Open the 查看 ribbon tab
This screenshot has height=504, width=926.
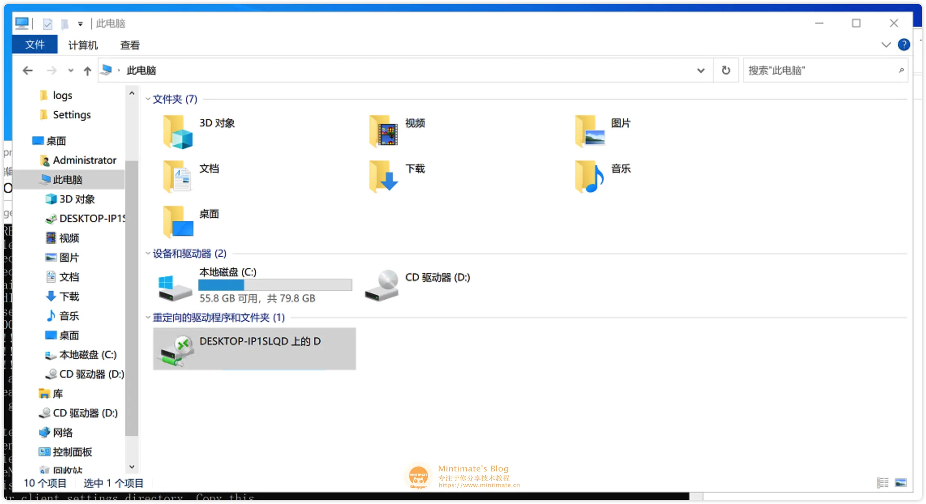130,45
